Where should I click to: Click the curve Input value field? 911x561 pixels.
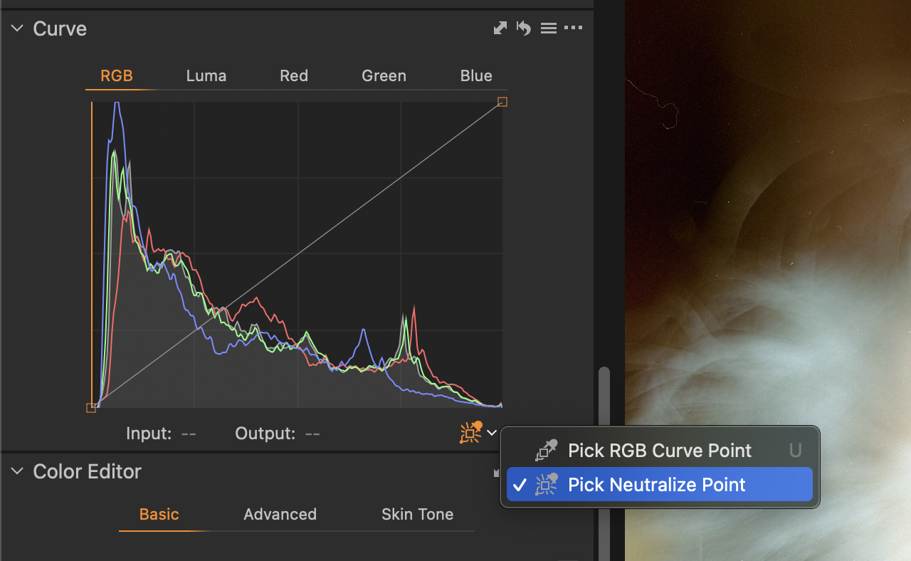(x=189, y=434)
